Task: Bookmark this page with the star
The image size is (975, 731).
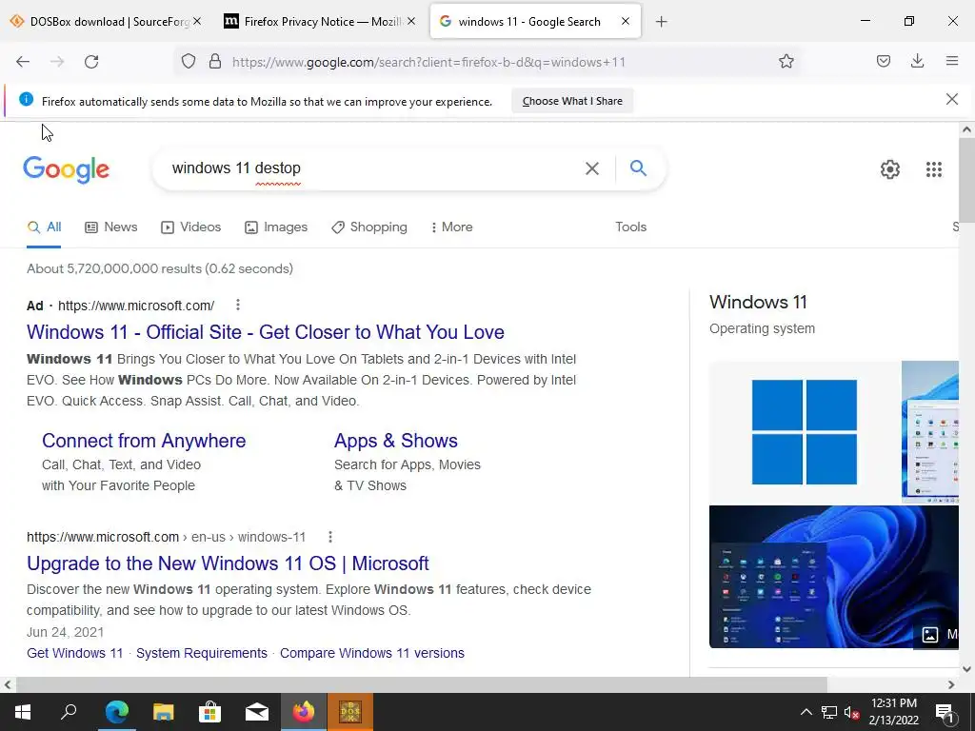Action: tap(786, 62)
